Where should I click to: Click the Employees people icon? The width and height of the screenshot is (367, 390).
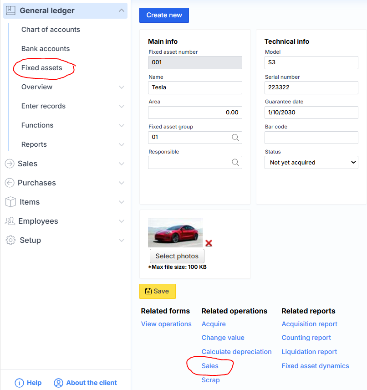pos(10,221)
